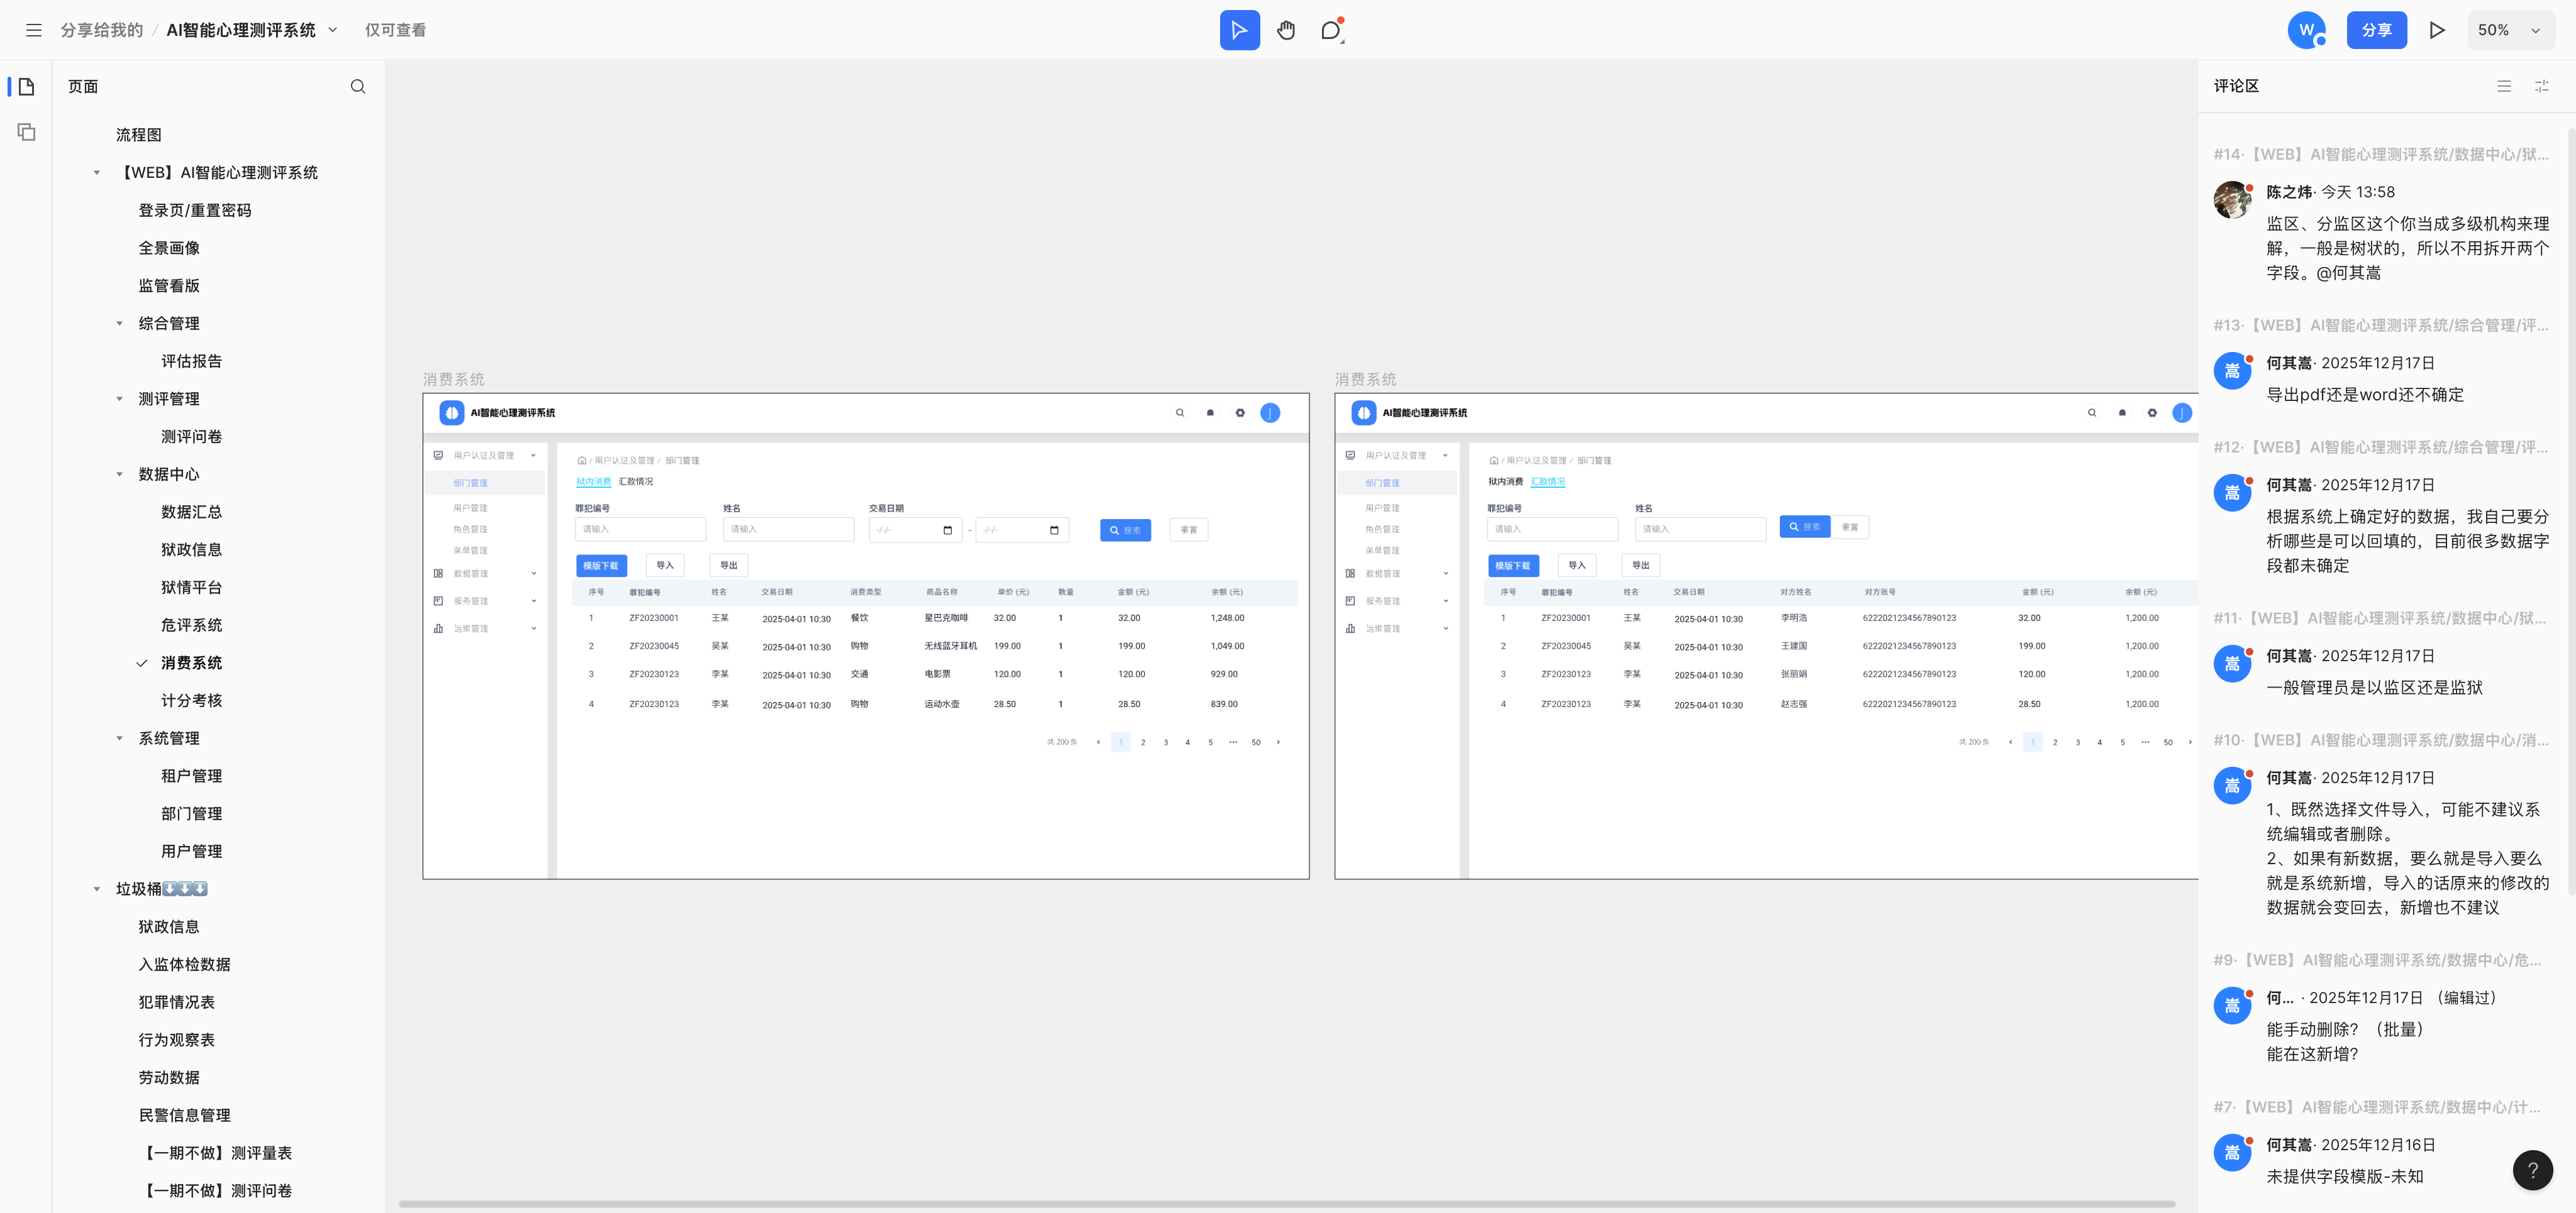
Task: Open the hamburger main menu
Action: tap(34, 30)
